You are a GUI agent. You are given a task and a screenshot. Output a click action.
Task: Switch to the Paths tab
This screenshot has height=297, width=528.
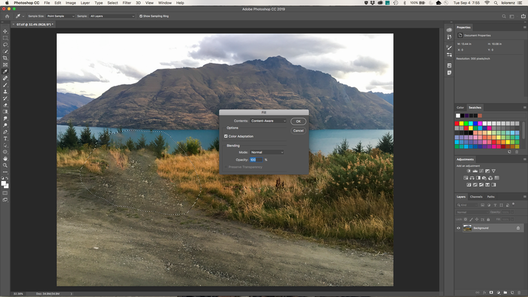pyautogui.click(x=491, y=197)
